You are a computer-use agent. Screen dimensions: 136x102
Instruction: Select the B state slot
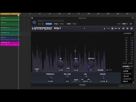(119, 29)
